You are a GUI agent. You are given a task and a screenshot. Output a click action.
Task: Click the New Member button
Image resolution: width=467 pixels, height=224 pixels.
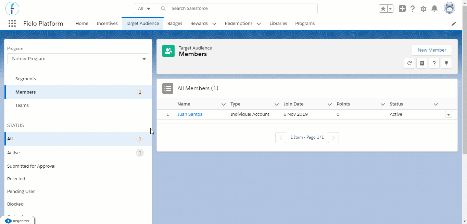click(x=432, y=50)
